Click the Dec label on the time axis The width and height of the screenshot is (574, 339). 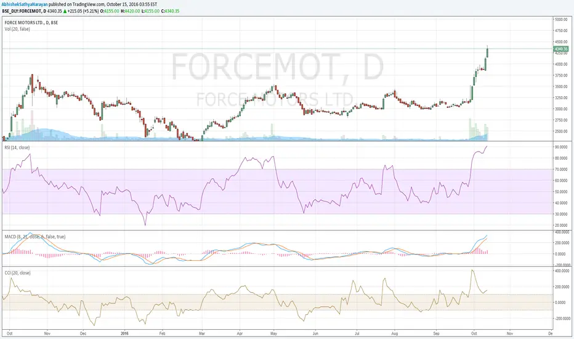click(83, 333)
